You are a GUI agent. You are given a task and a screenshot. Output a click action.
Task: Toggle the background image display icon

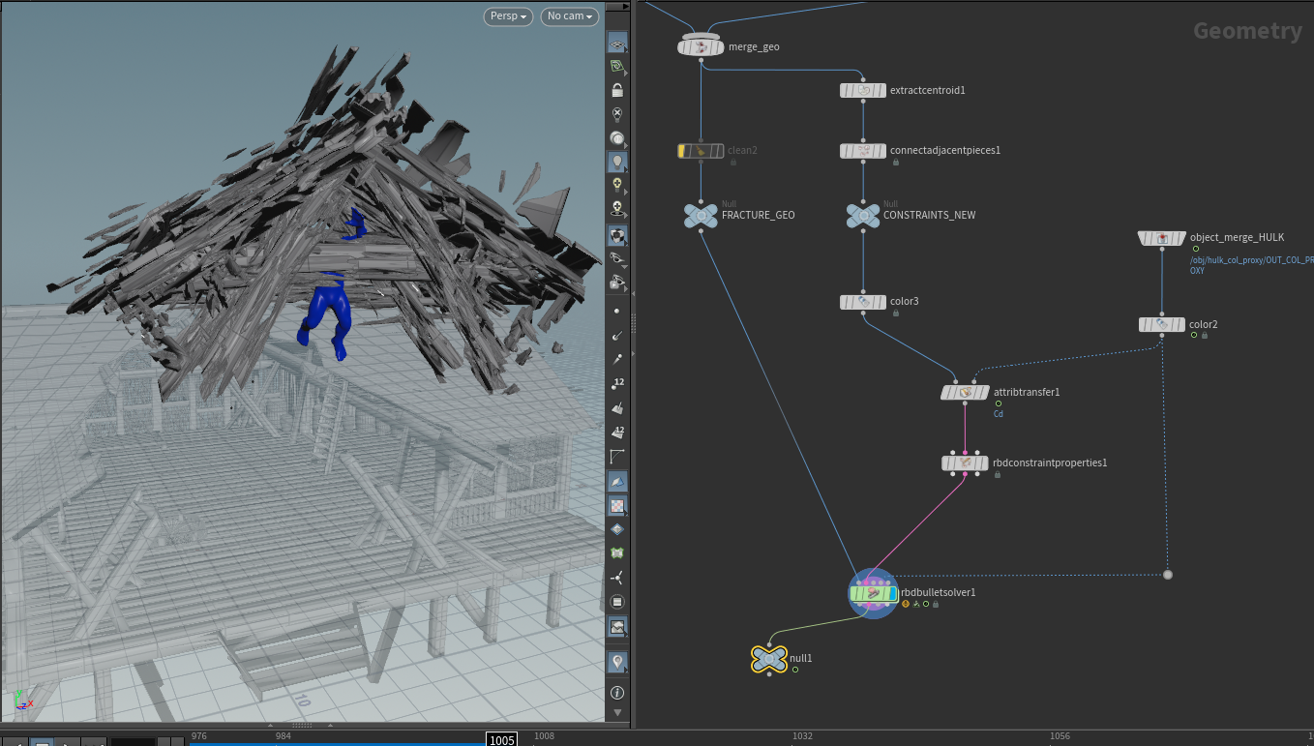point(616,626)
